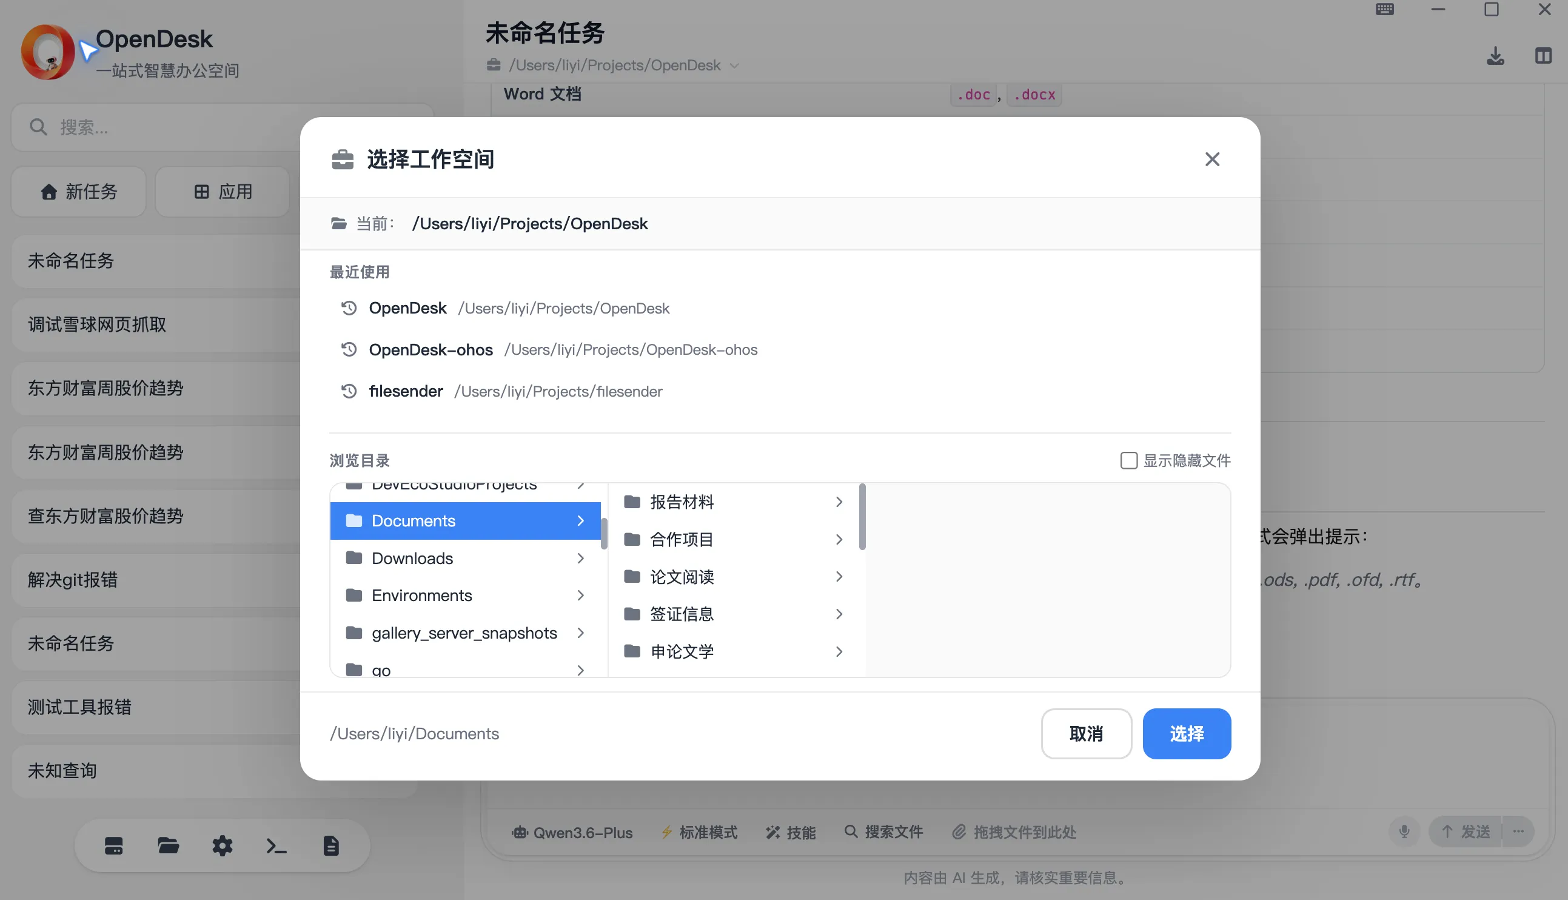Click folder icon of gallery_server_snapshots row
This screenshot has height=900, width=1568.
(354, 633)
